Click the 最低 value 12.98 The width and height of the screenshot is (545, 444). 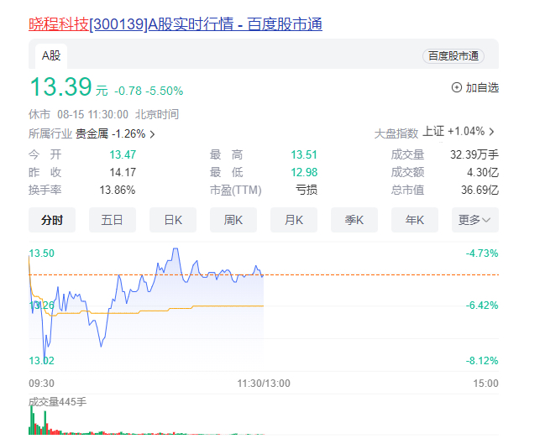click(x=304, y=172)
